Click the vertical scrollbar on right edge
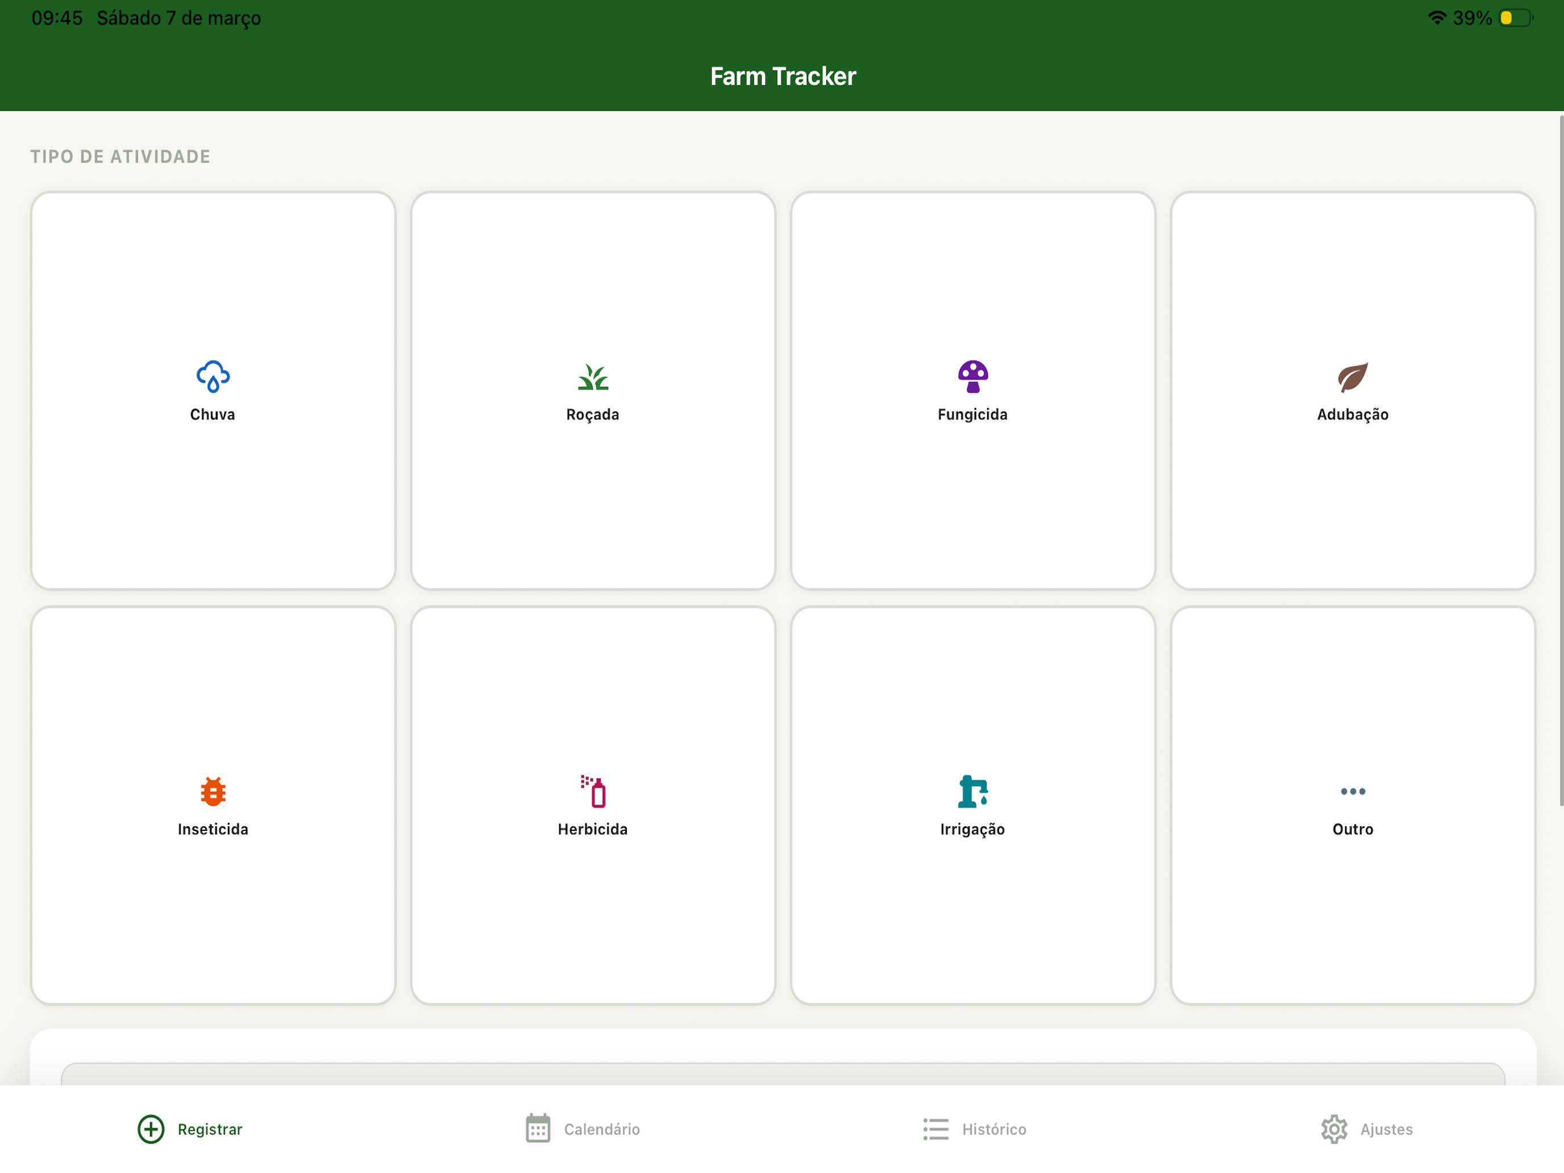The image size is (1564, 1173). 1561,460
